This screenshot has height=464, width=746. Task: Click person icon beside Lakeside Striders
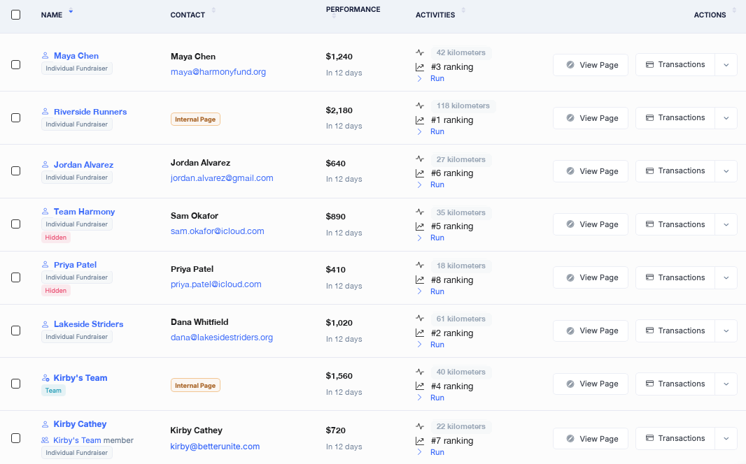[45, 324]
